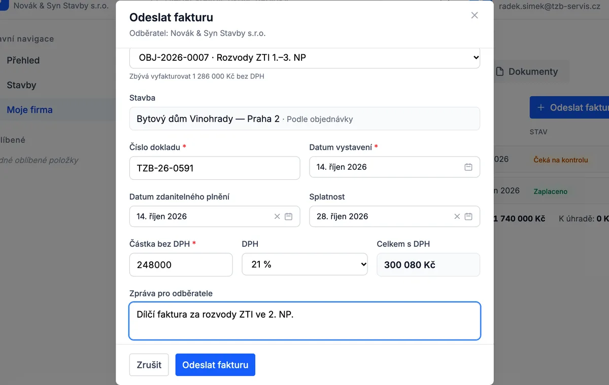Click into Částka bez DPH field
The height and width of the screenshot is (385, 609).
tap(181, 264)
